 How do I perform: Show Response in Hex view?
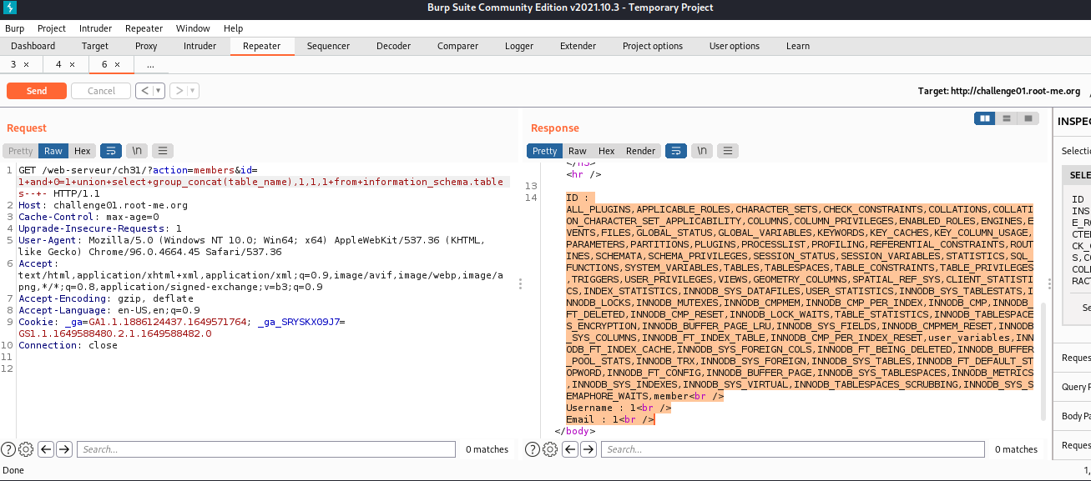click(607, 151)
